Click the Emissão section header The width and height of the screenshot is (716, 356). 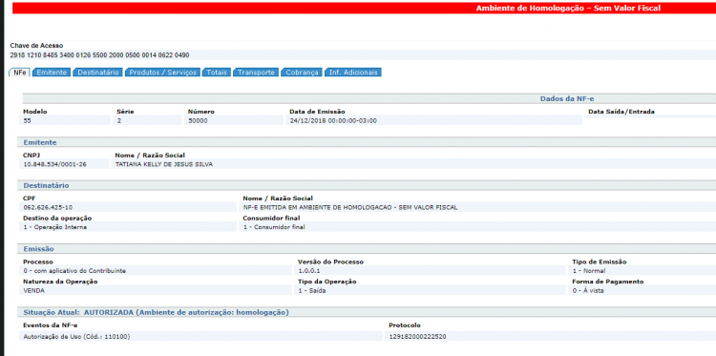[x=38, y=249]
